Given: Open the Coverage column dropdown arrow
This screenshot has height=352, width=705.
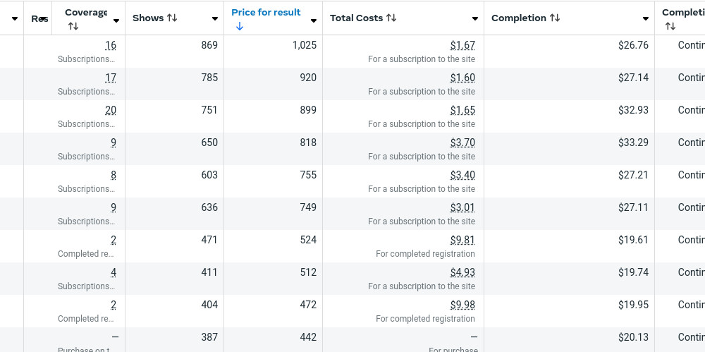Looking at the screenshot, I should click(x=116, y=20).
